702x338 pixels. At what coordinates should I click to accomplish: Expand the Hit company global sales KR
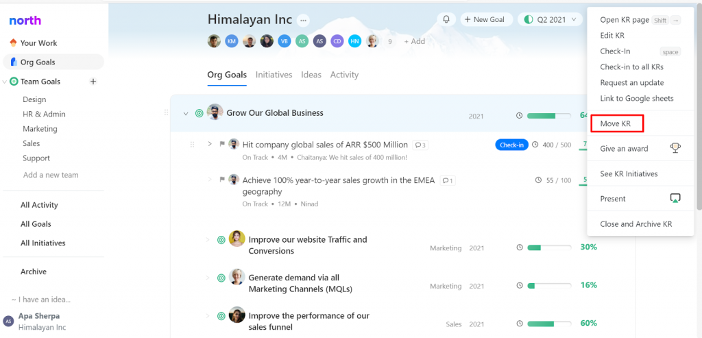[x=210, y=144]
